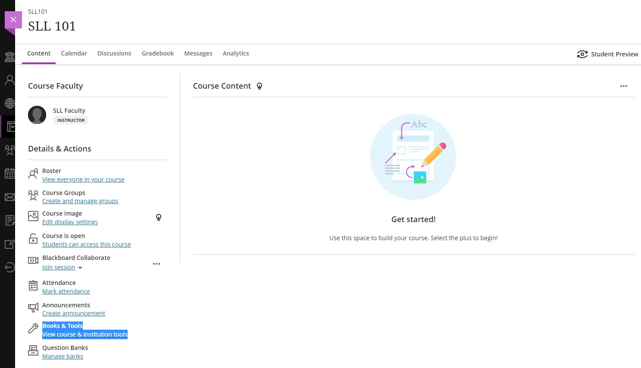This screenshot has height=368, width=641.
Task: Open the Messages envelope icon in sidebar
Action: 9,197
